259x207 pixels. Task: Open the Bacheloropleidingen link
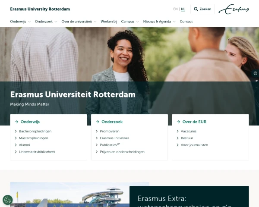35,131
